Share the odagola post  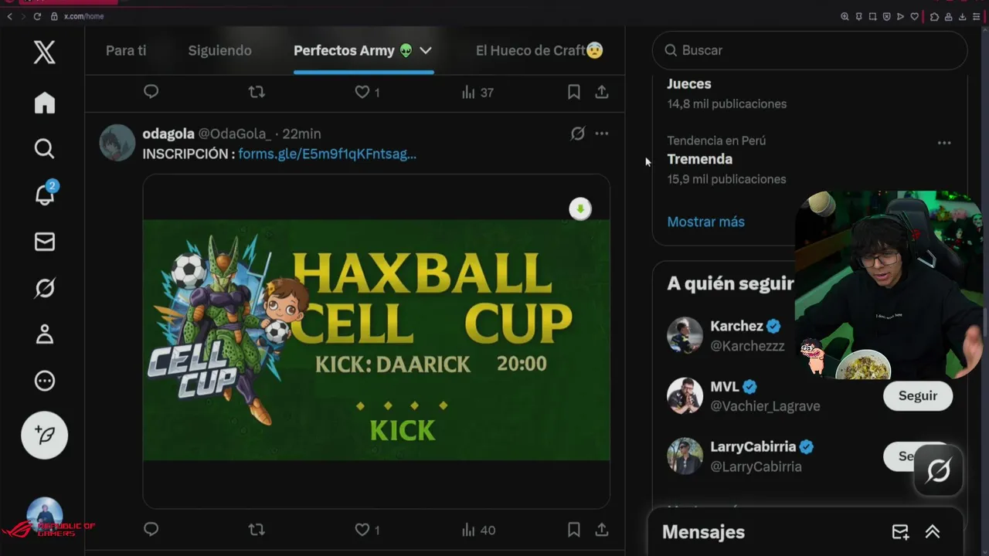(602, 530)
